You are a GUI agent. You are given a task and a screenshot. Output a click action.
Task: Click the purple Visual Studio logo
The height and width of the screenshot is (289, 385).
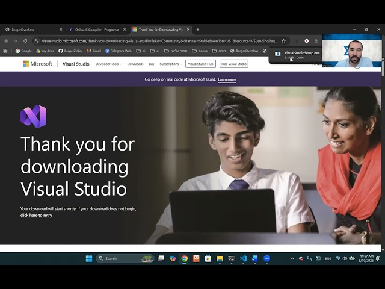tap(34, 116)
